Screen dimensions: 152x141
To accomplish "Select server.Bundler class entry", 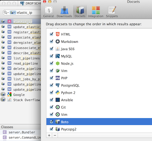I will pos(20,132).
